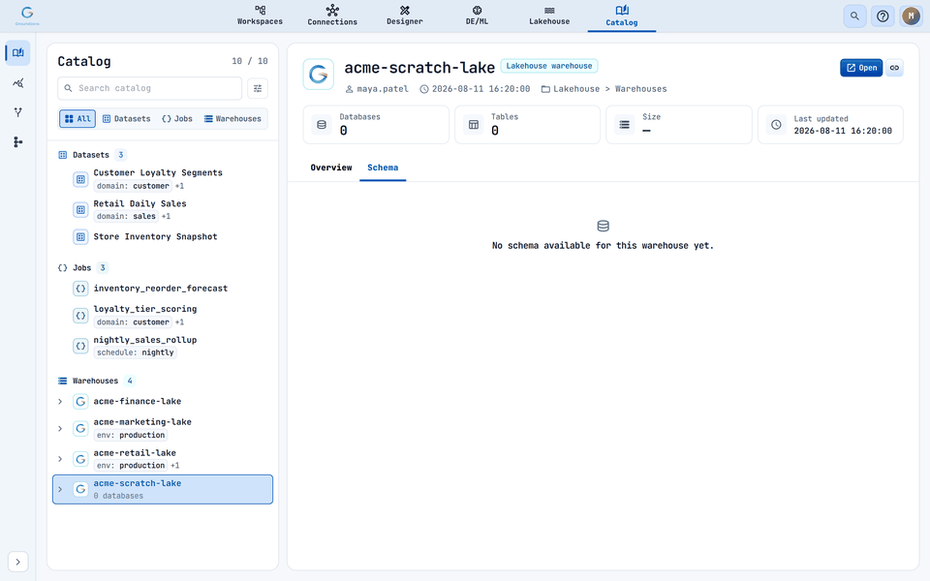This screenshot has width=930, height=581.
Task: Open the global search icon
Action: pyautogui.click(x=854, y=16)
